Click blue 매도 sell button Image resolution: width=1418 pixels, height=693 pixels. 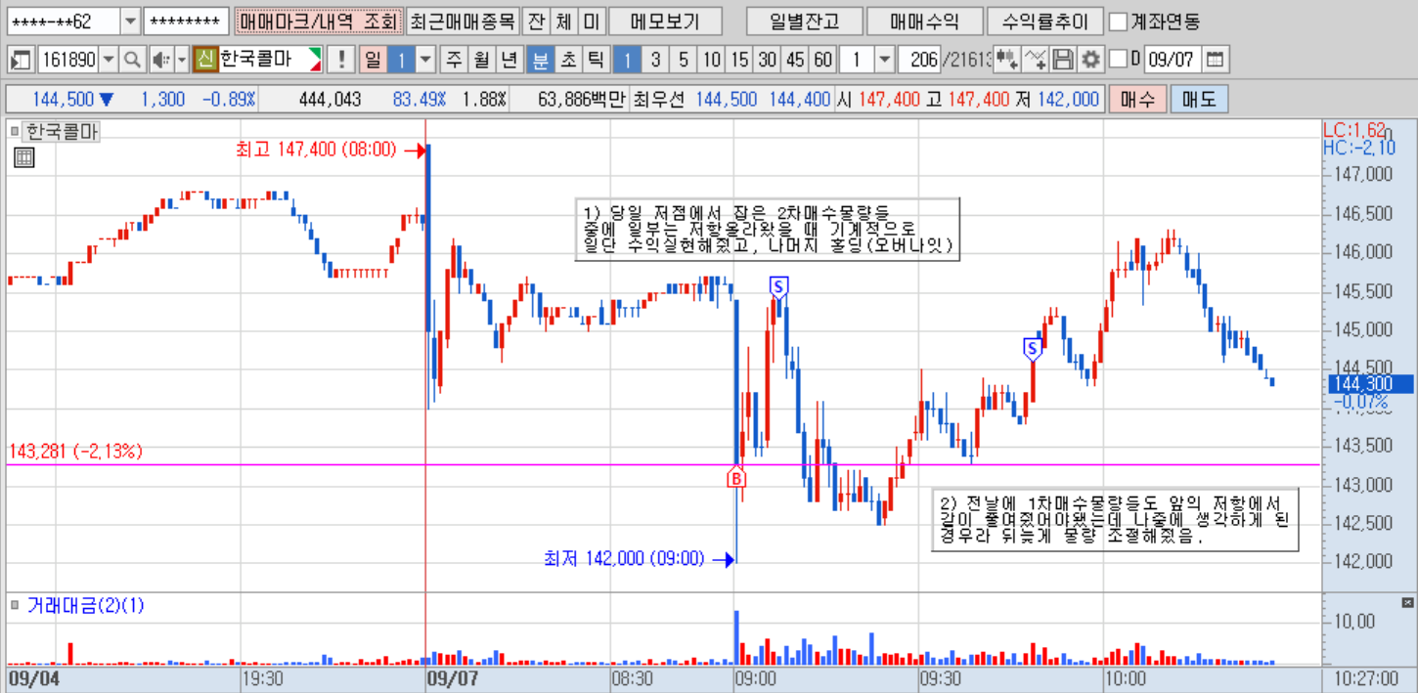(x=1199, y=99)
